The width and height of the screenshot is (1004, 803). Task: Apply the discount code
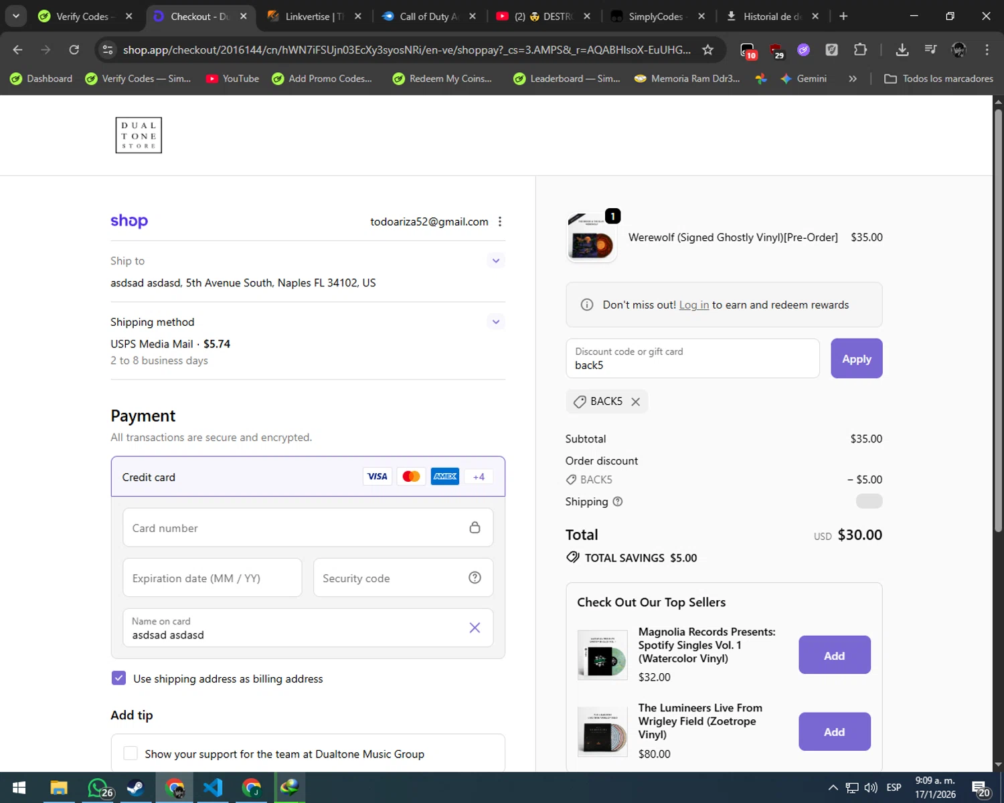pos(857,359)
